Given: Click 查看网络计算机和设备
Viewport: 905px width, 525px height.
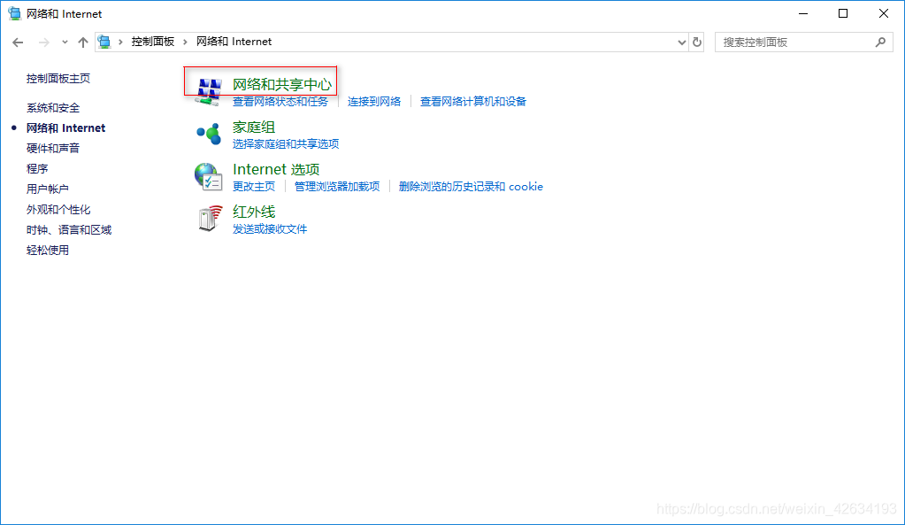Looking at the screenshot, I should click(473, 102).
